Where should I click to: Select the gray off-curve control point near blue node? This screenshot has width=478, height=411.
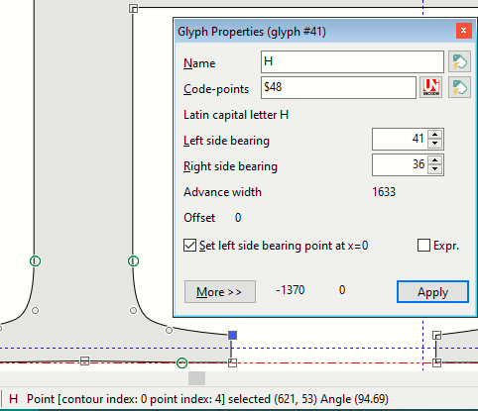click(169, 330)
